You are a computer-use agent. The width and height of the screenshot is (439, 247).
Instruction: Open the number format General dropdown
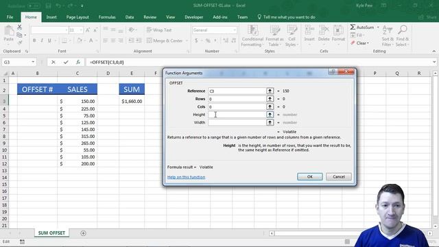click(x=235, y=30)
